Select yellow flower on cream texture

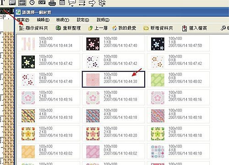point(49,133)
